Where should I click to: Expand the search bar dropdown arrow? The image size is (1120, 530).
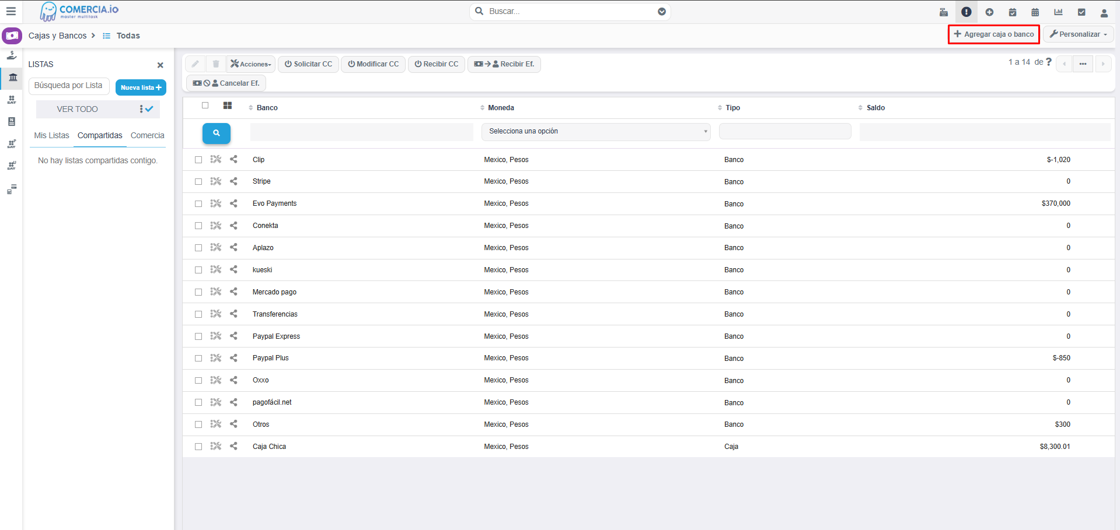point(662,12)
